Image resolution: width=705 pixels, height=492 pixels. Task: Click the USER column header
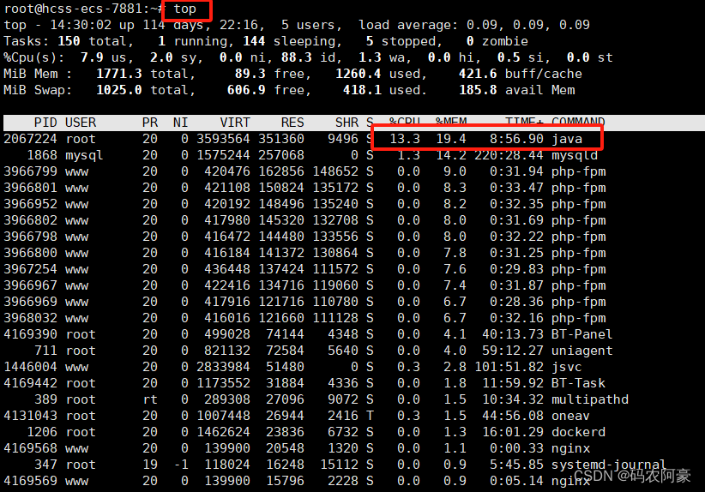(81, 123)
